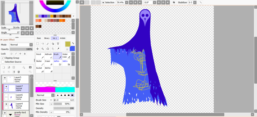
Task: Switch to the Binary tool tab
Action: point(47,38)
